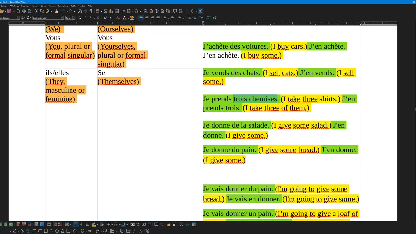Image resolution: width=416 pixels, height=234 pixels.
Task: Toggle Italic (I) formatting
Action: tap(85, 18)
